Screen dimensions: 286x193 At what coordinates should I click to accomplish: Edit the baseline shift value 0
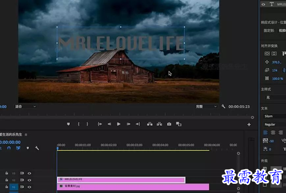(270, 149)
